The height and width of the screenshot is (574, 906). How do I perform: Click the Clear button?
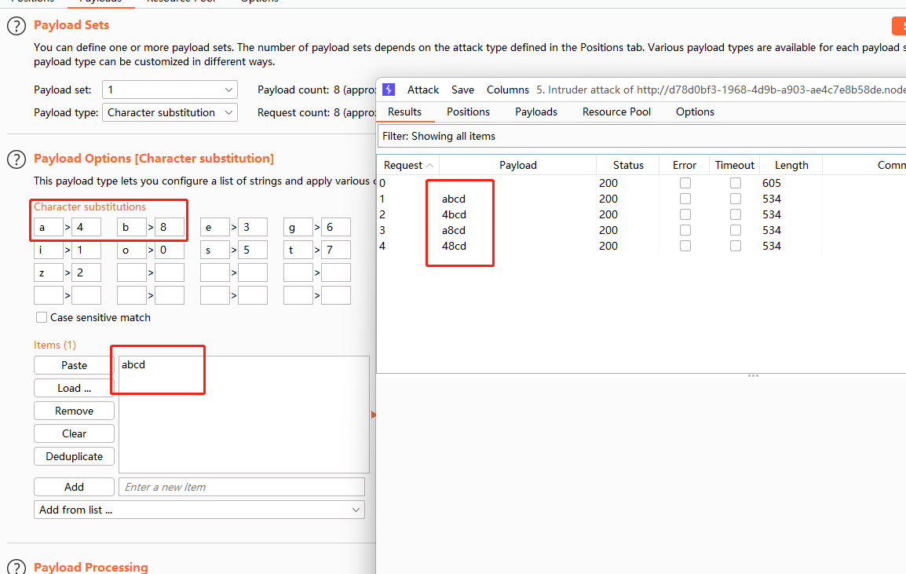(x=74, y=433)
